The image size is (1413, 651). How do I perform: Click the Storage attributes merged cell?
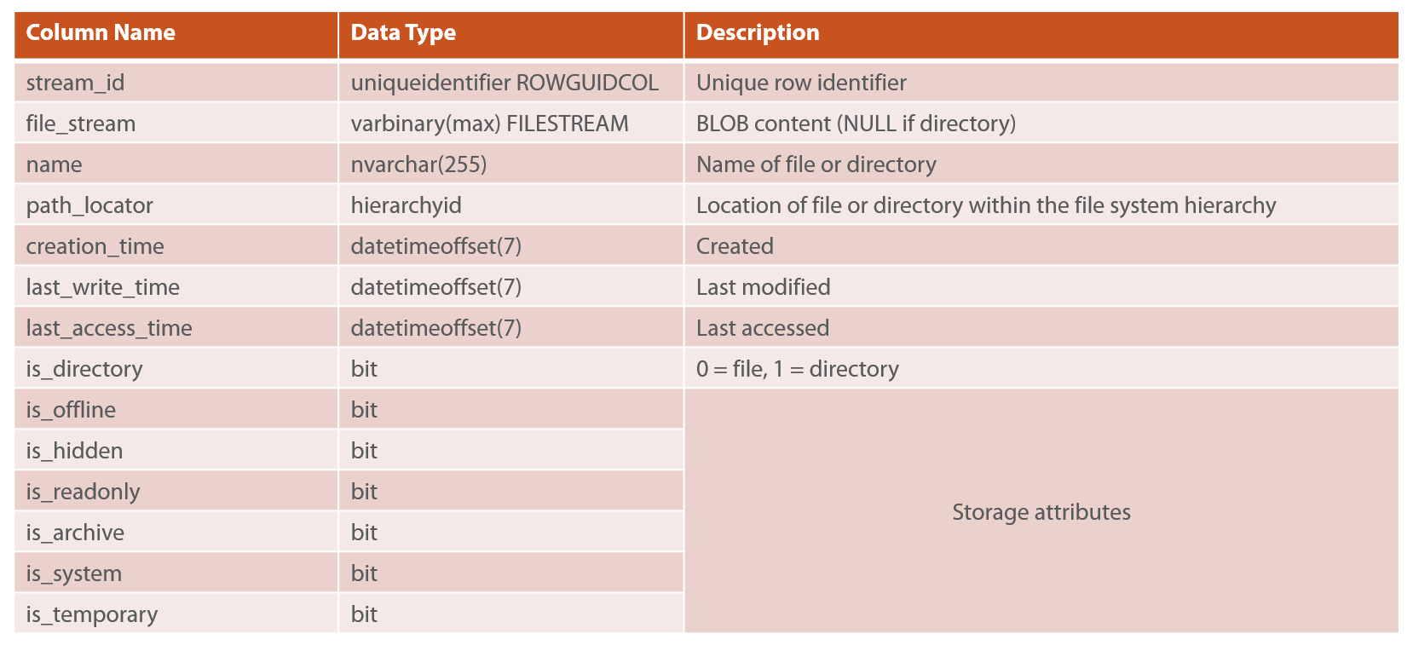[x=1041, y=511]
